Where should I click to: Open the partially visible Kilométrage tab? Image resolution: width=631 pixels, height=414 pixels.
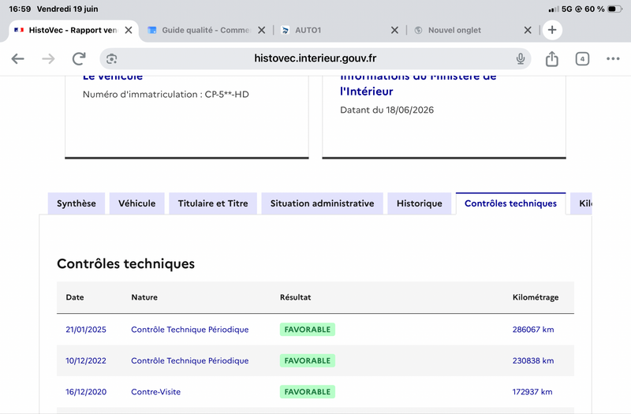pyautogui.click(x=581, y=203)
